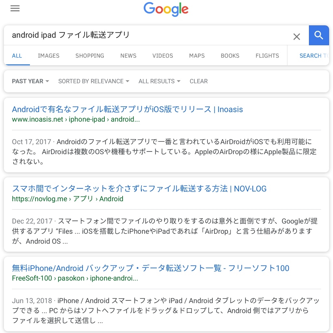Switch to the Images tab

click(x=49, y=56)
